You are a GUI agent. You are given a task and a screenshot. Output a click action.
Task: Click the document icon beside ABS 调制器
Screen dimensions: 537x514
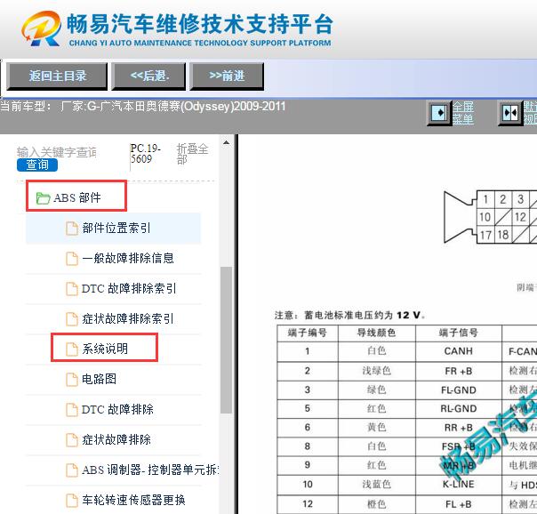coord(72,470)
